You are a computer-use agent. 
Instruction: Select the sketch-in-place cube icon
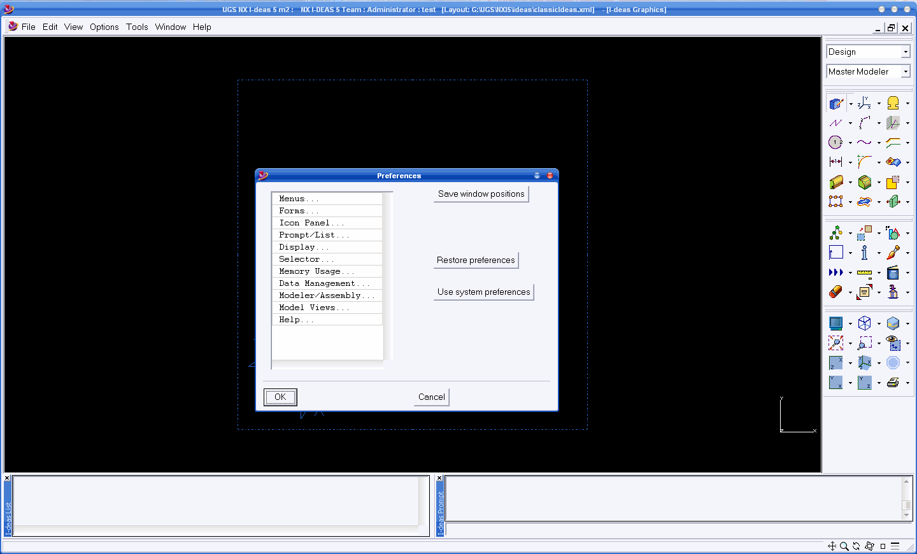click(836, 103)
